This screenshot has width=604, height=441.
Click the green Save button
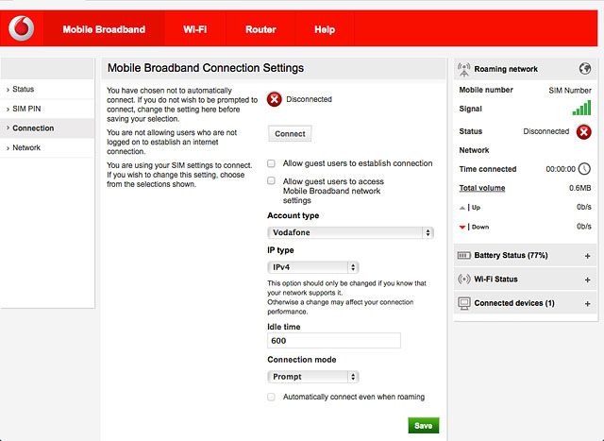pos(424,426)
